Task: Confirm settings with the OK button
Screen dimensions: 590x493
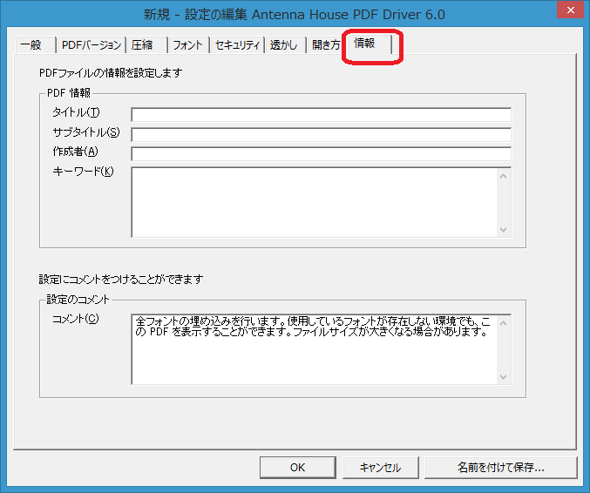Action: click(298, 468)
